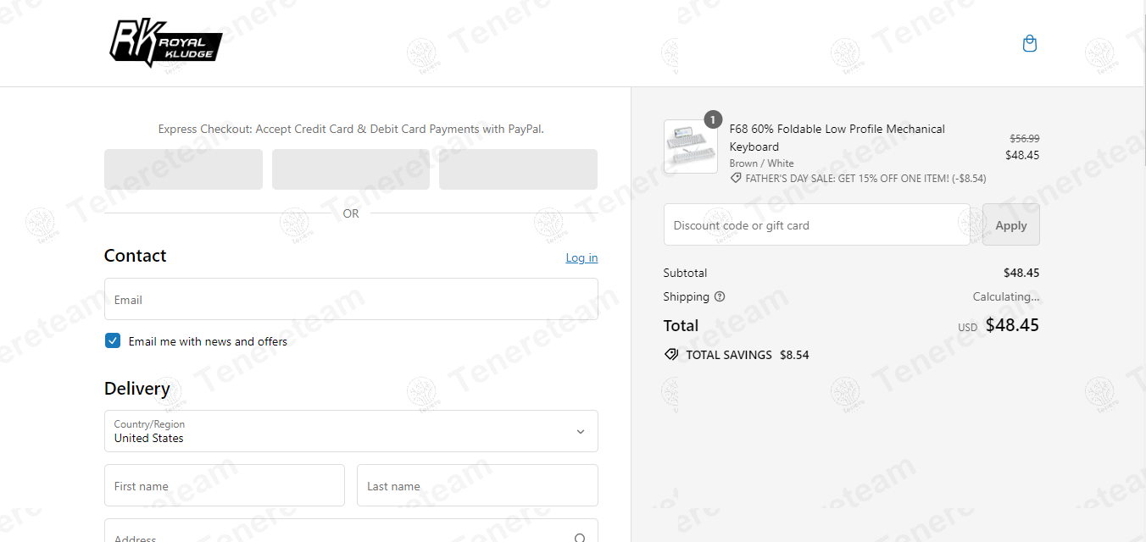Open the shopping bag cart icon
This screenshot has height=542, width=1146.
pyautogui.click(x=1030, y=43)
